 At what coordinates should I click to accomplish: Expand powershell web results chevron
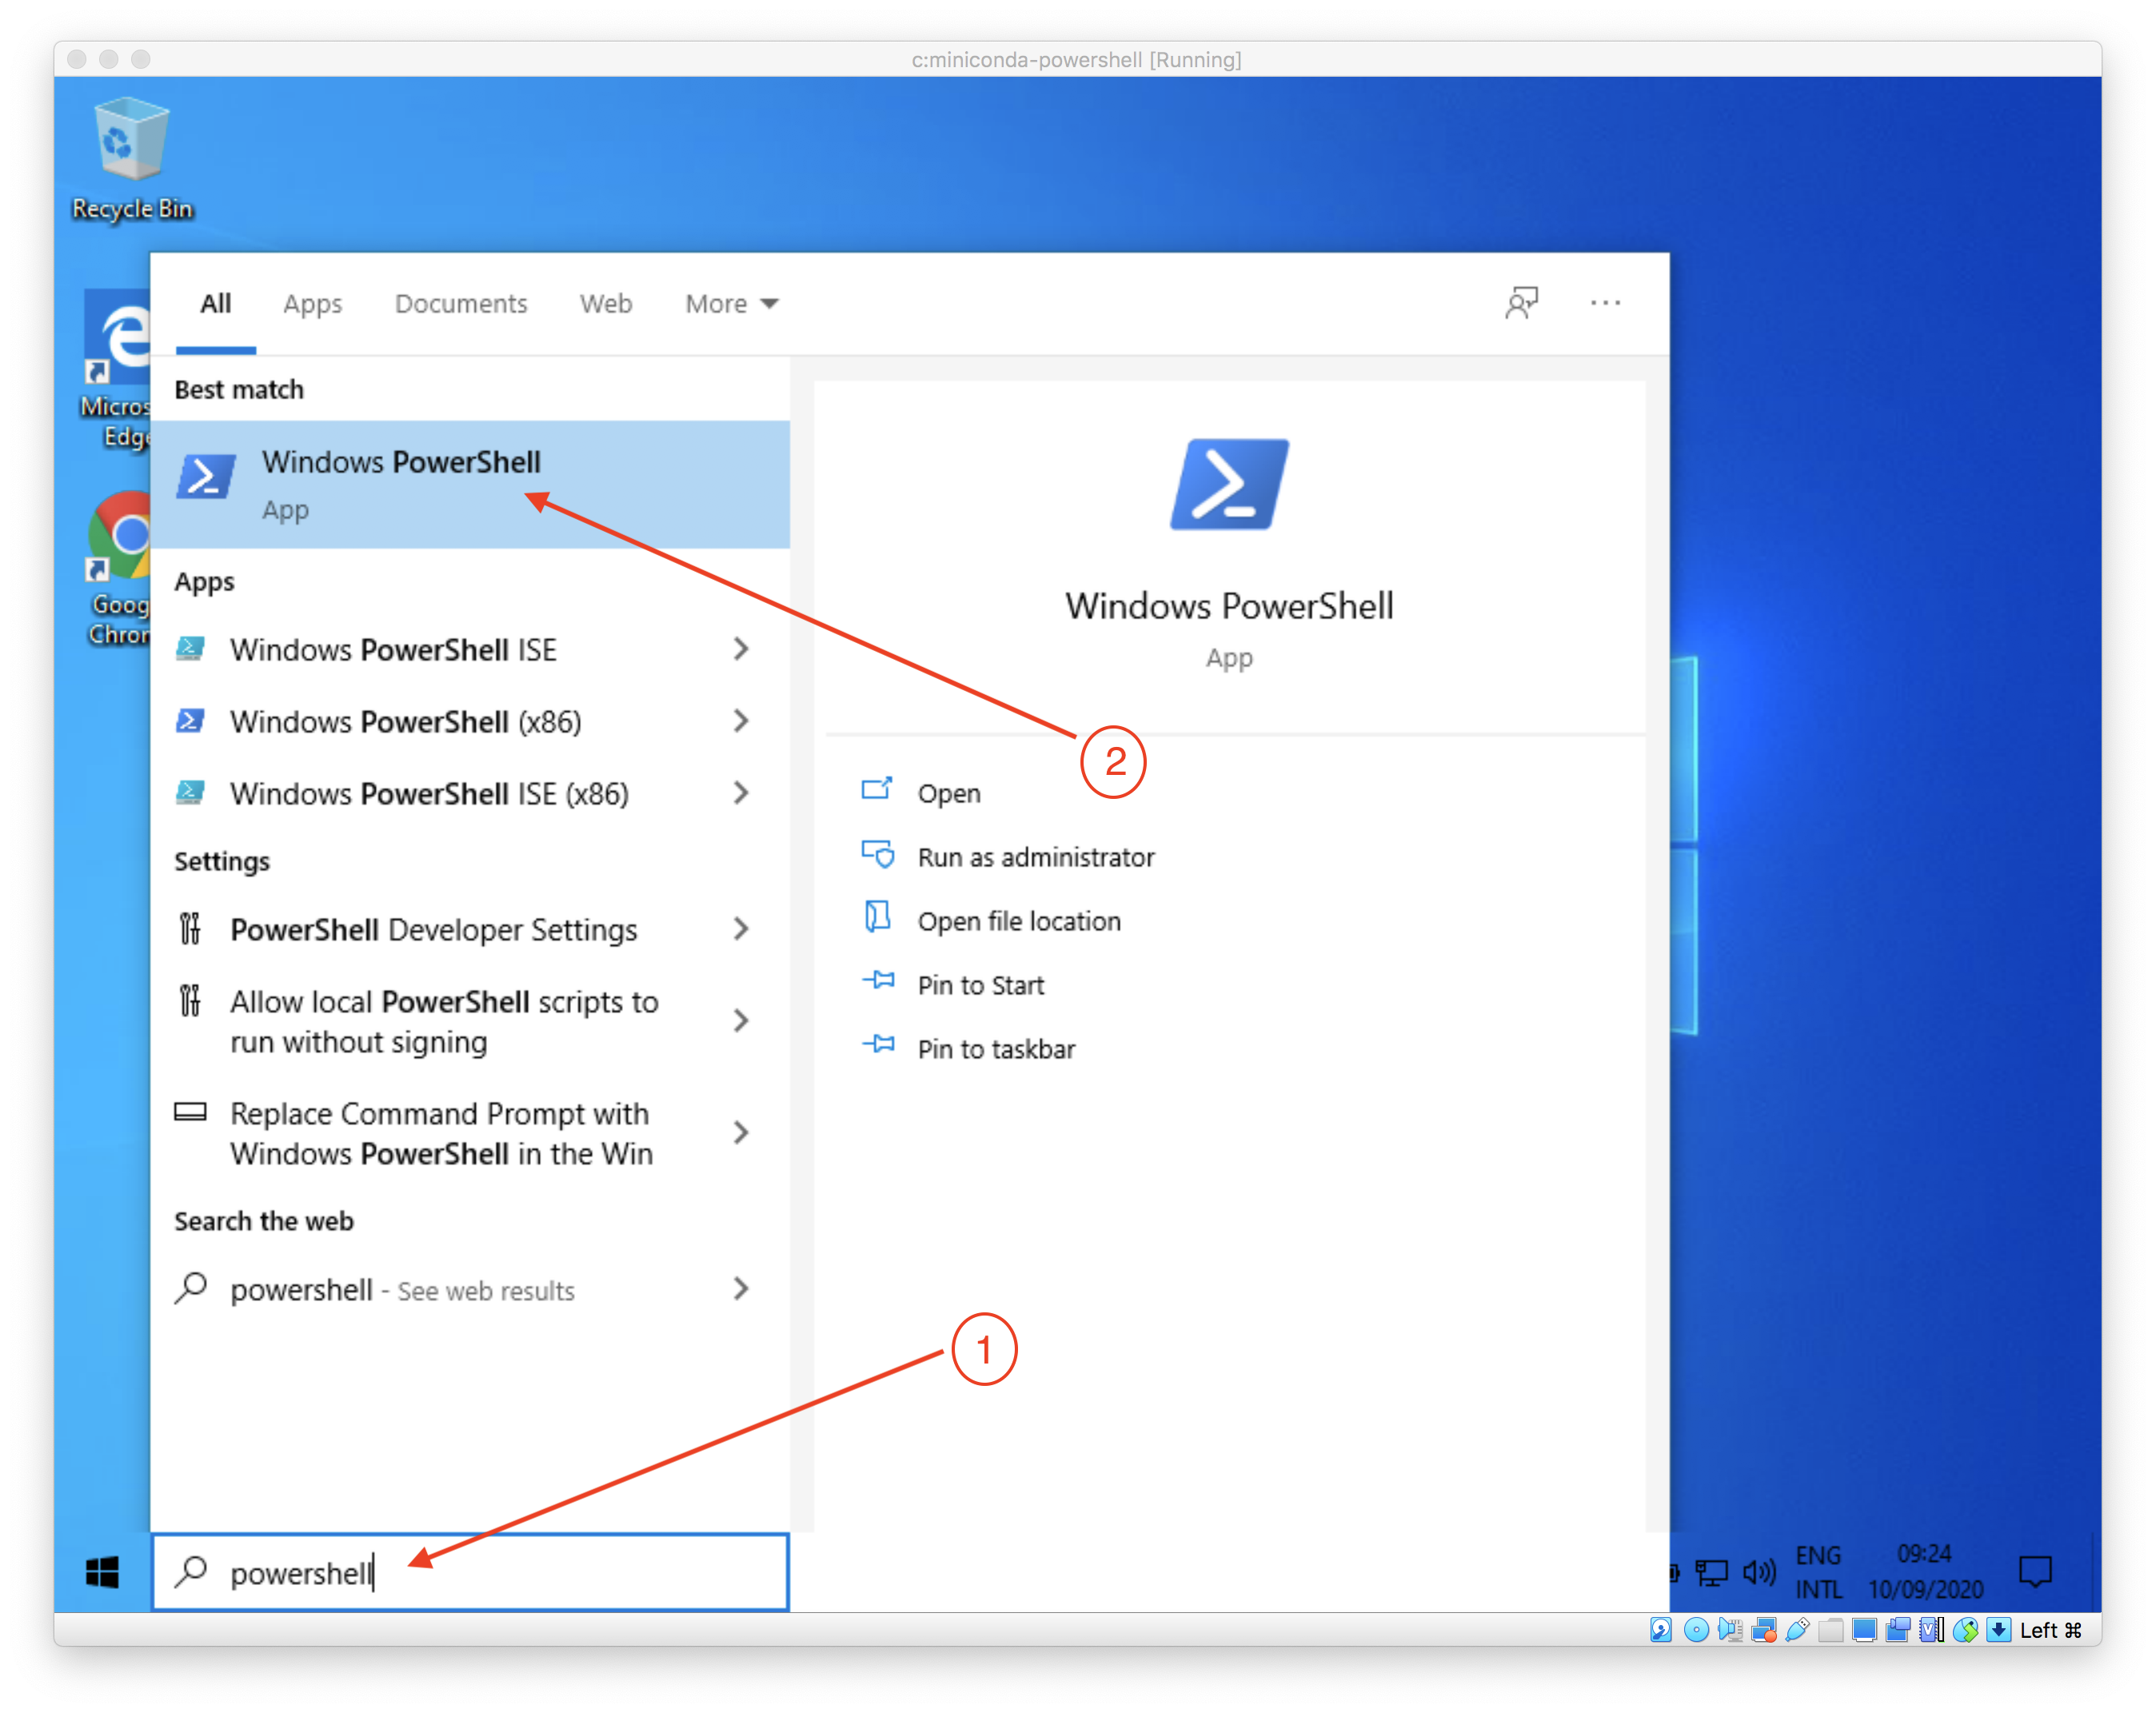coord(741,1289)
